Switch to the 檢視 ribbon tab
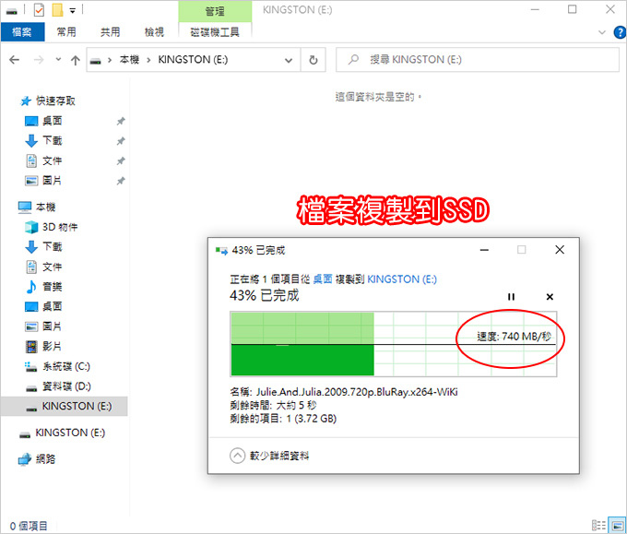Image resolution: width=627 pixels, height=534 pixels. (x=154, y=32)
